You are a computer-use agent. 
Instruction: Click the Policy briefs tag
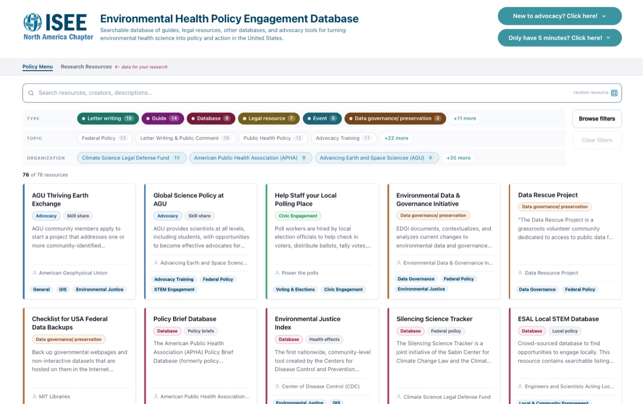201,331
